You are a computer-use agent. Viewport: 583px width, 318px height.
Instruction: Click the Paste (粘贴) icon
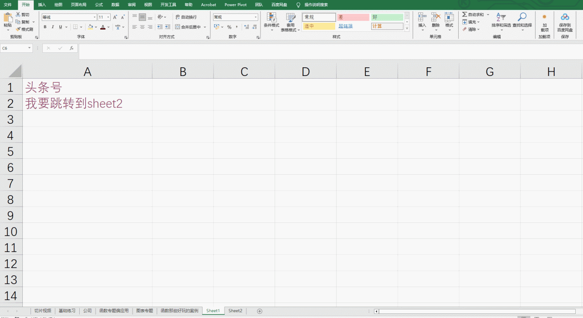coord(8,18)
